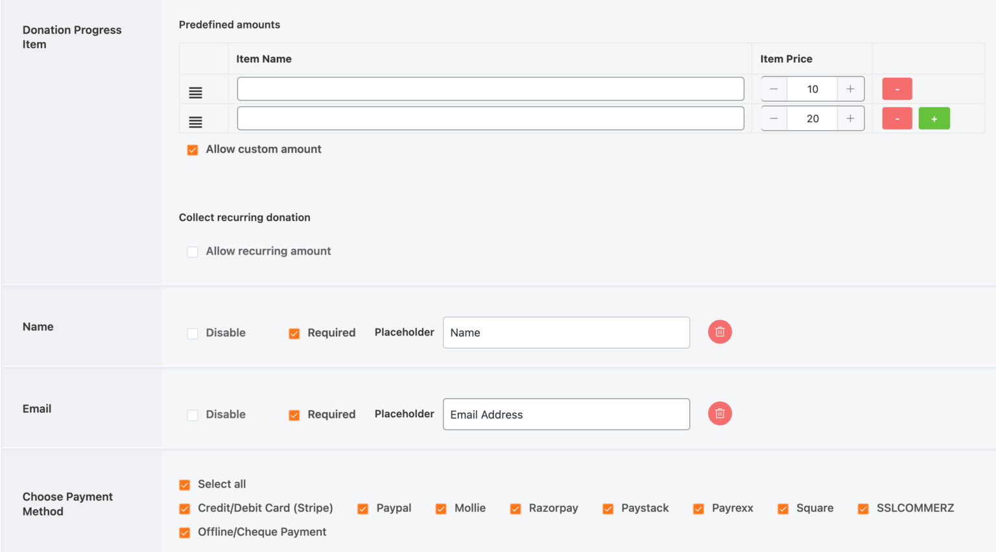
Task: Uncheck Required for the Email field
Action: (x=294, y=415)
